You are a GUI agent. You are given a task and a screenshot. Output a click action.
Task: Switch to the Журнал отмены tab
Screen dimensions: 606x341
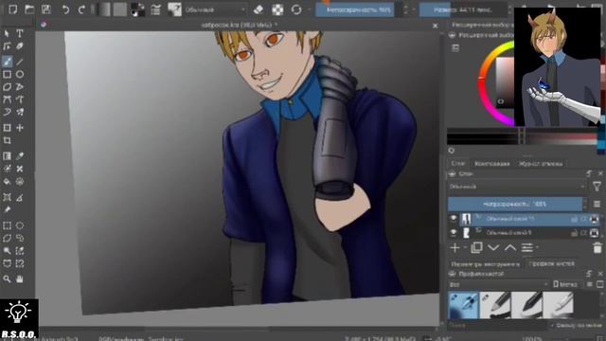541,164
